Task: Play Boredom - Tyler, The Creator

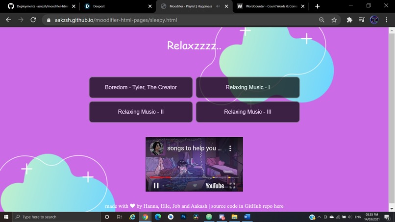Action: pos(141,87)
